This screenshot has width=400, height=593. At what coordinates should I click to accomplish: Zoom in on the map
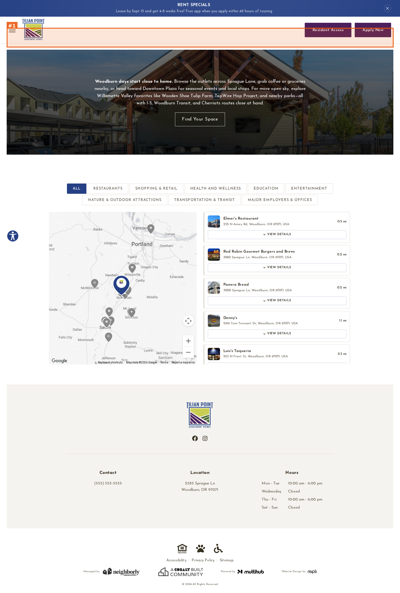(188, 341)
